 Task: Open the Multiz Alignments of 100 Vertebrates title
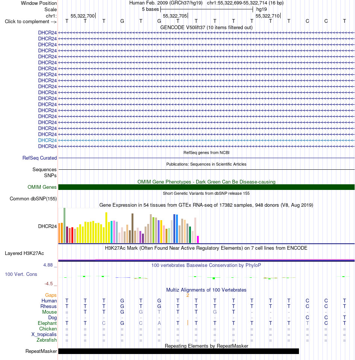point(206,290)
